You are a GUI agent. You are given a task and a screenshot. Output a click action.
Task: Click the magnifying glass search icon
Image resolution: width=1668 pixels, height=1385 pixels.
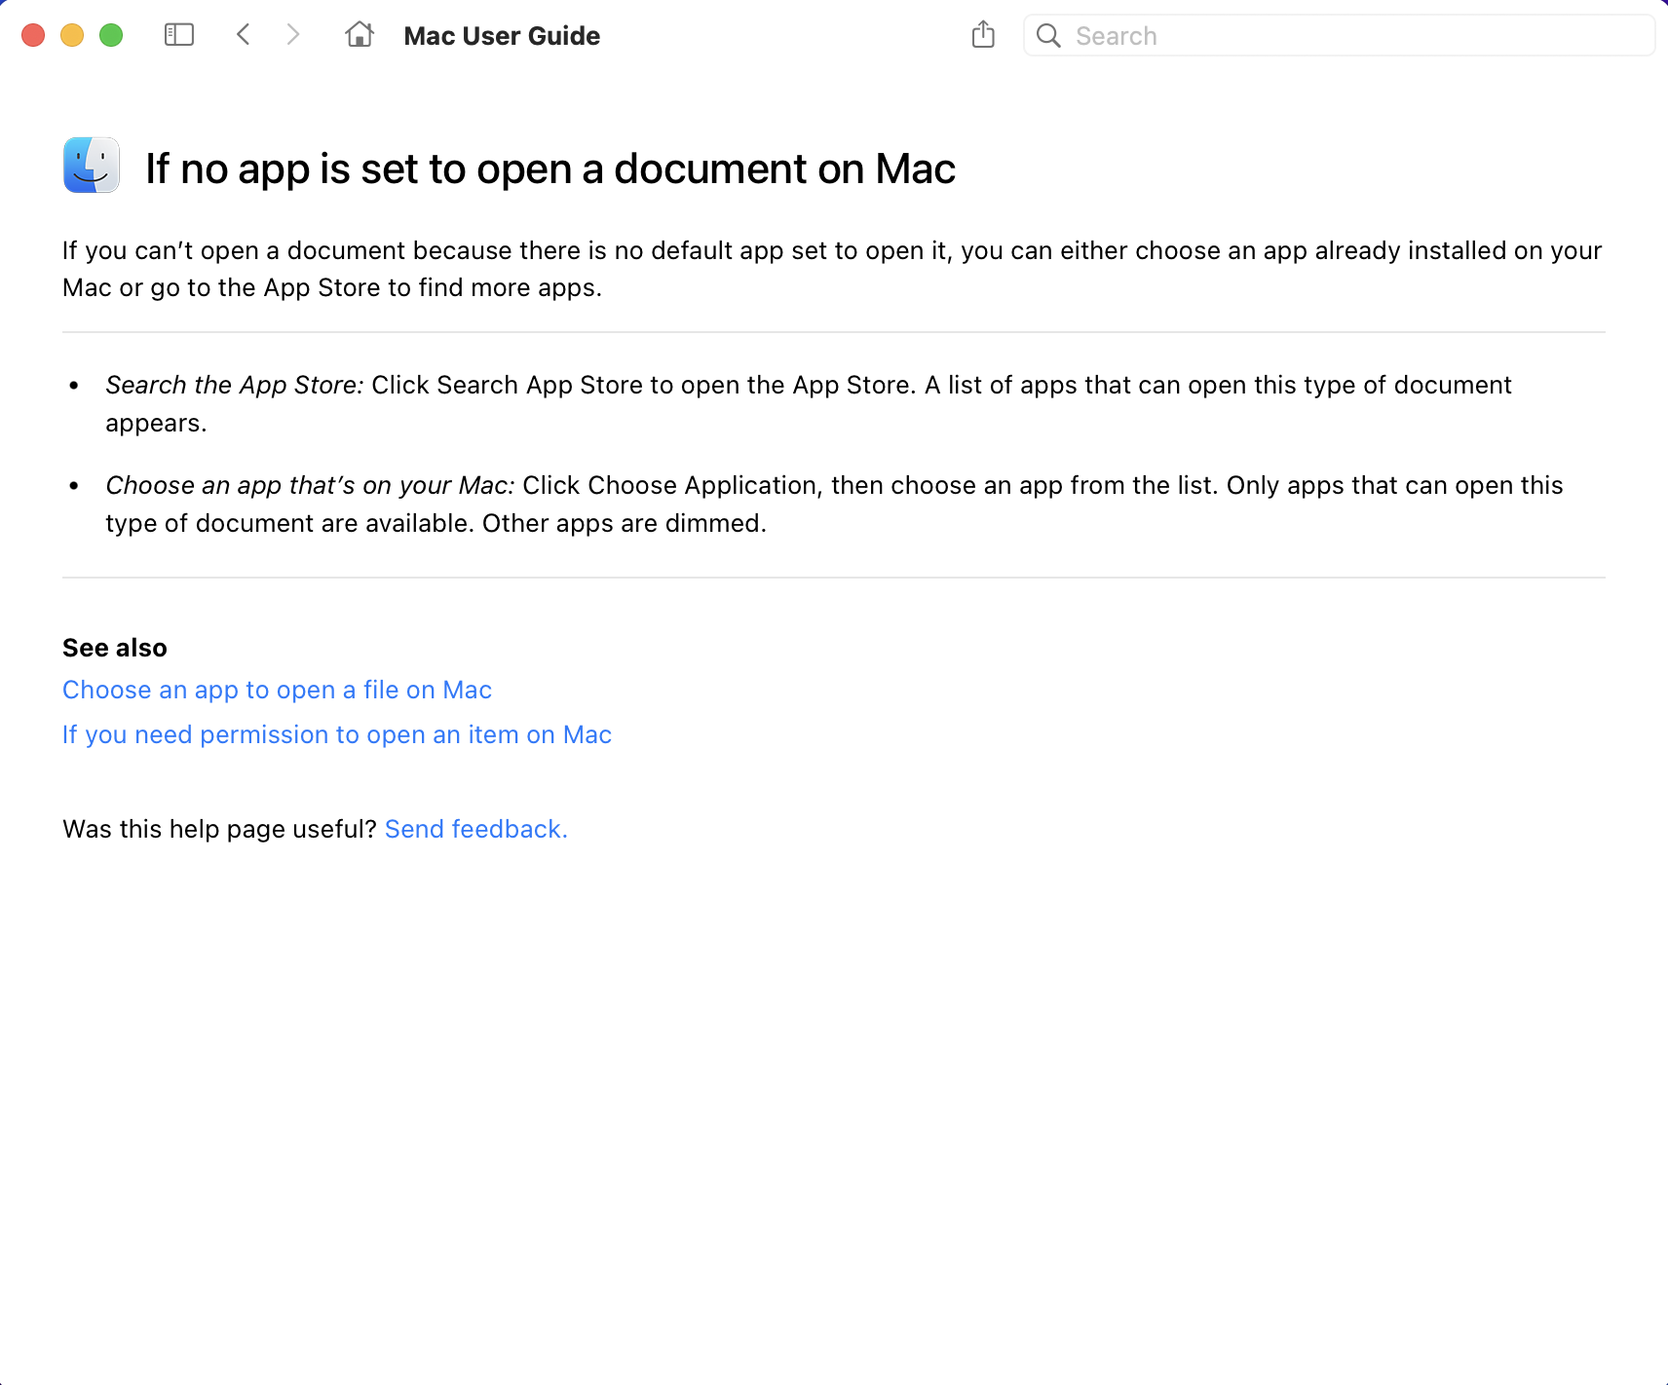coord(1048,36)
